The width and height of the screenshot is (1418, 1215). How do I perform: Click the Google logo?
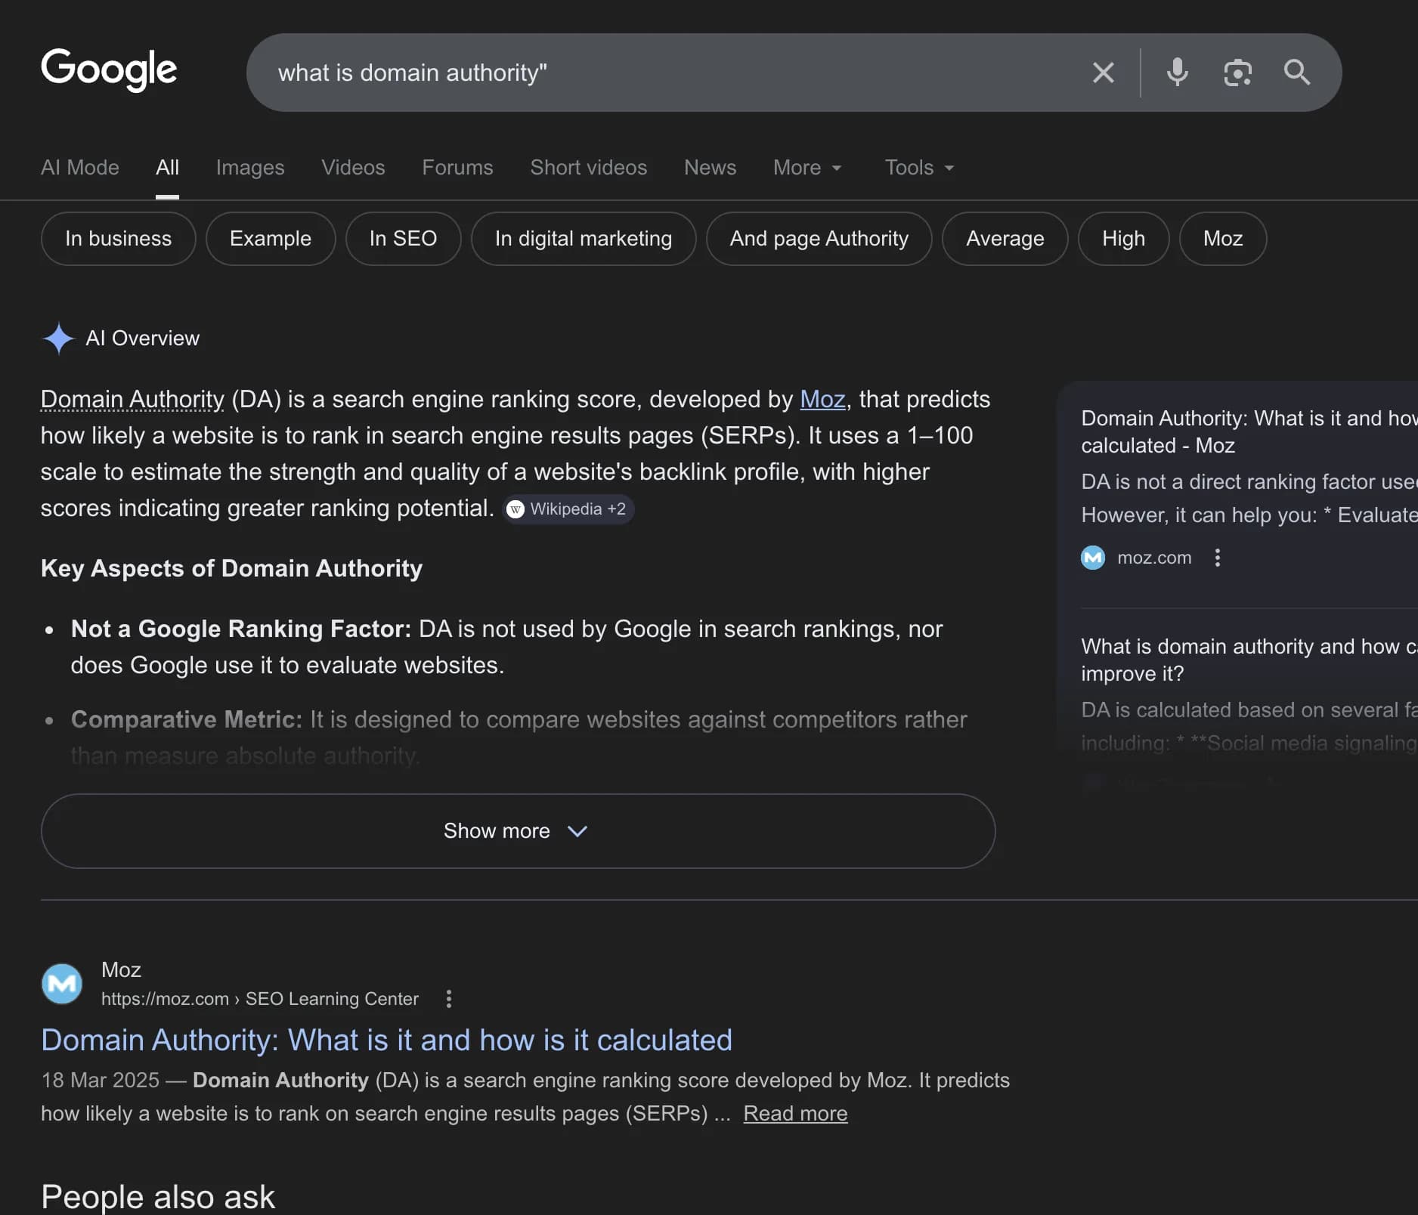click(109, 70)
